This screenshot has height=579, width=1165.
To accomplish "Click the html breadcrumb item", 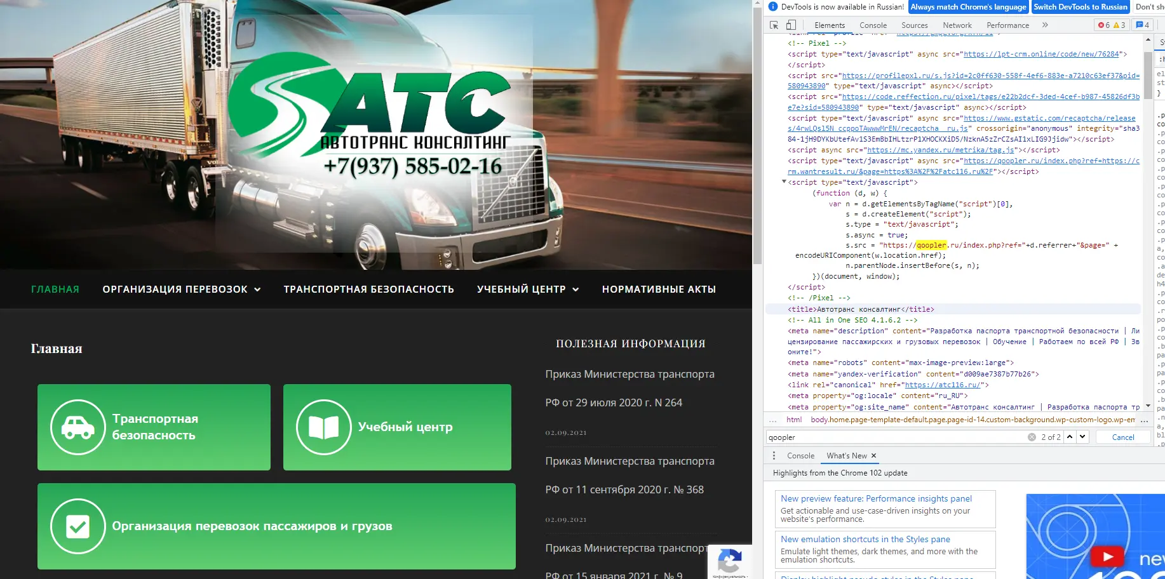I will pos(794,420).
